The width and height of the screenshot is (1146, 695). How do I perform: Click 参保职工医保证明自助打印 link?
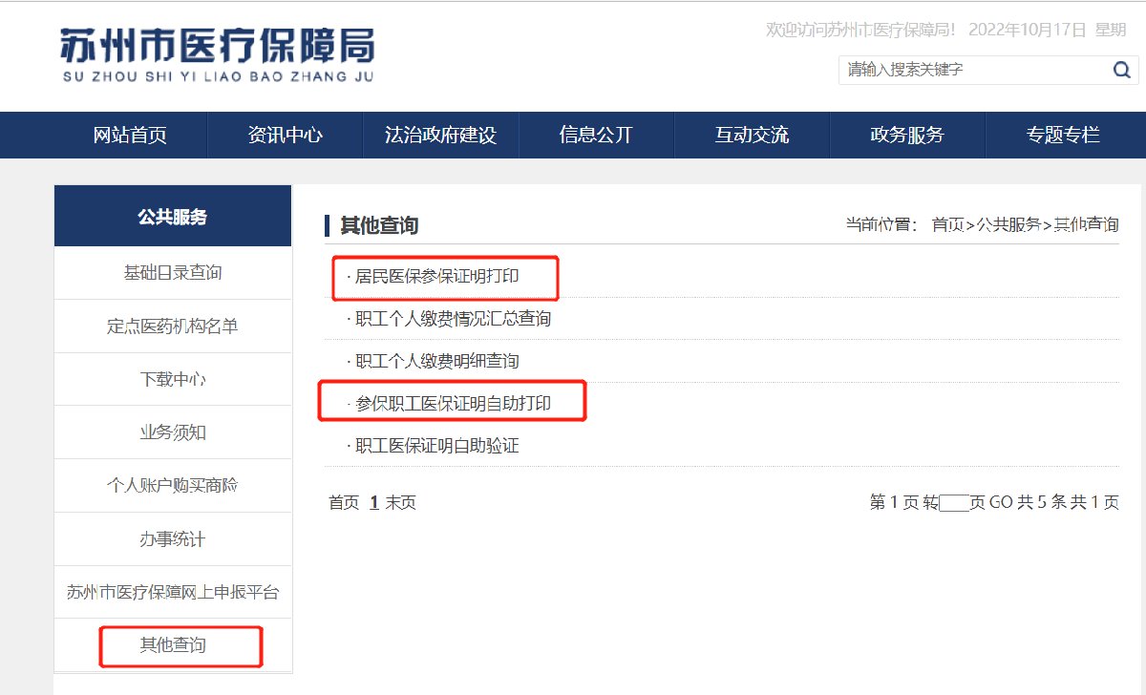pos(454,404)
